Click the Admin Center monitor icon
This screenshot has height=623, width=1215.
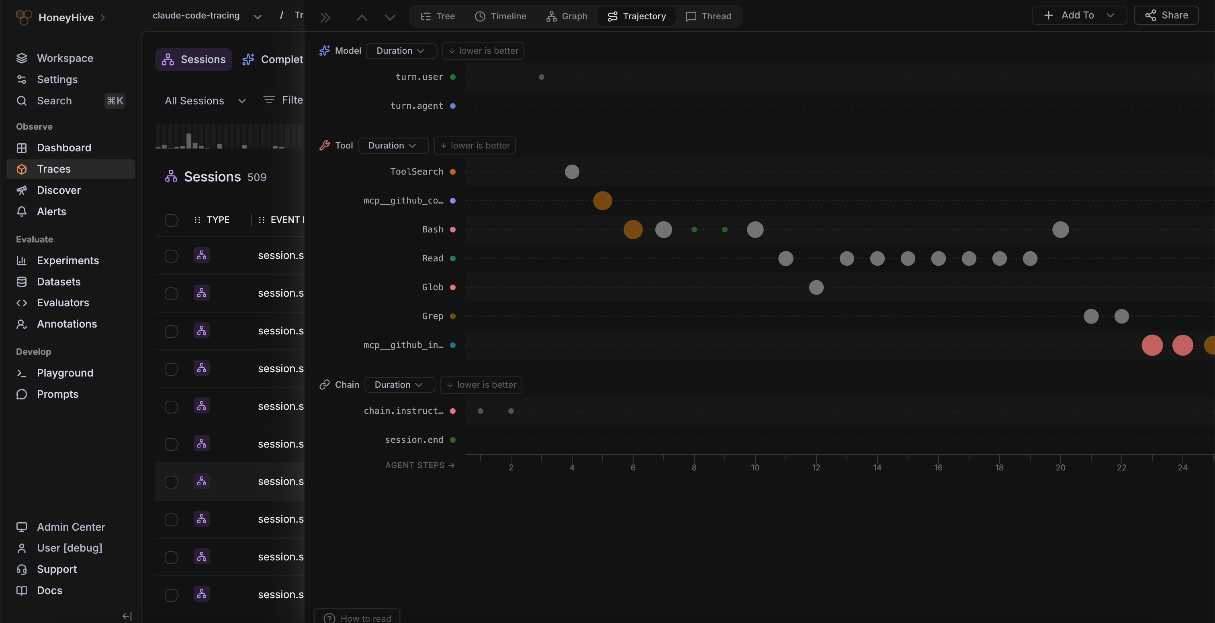pos(22,527)
